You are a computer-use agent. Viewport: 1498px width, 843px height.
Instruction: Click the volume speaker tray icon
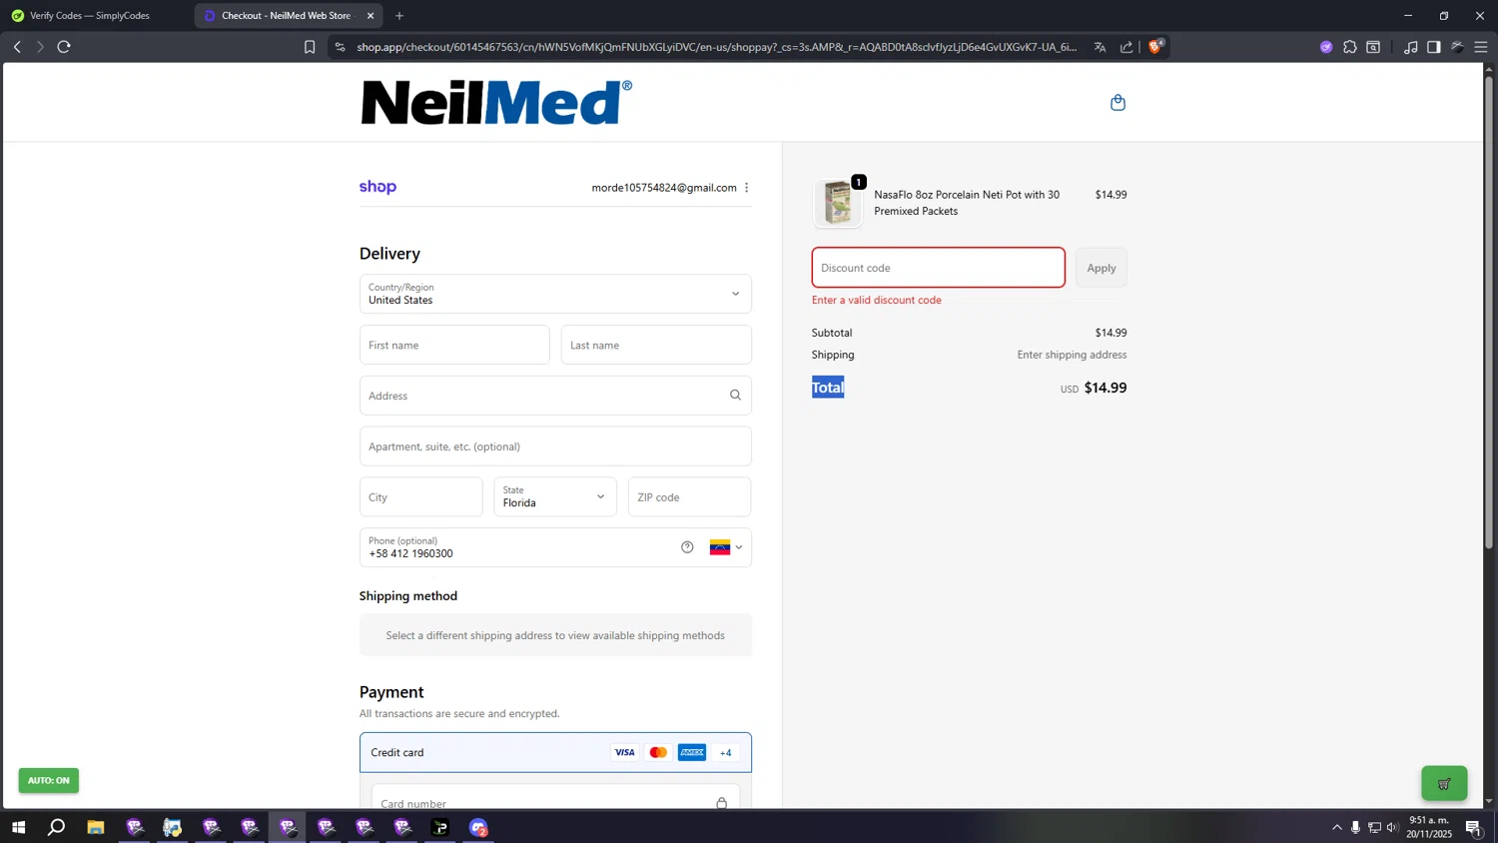[x=1393, y=827]
